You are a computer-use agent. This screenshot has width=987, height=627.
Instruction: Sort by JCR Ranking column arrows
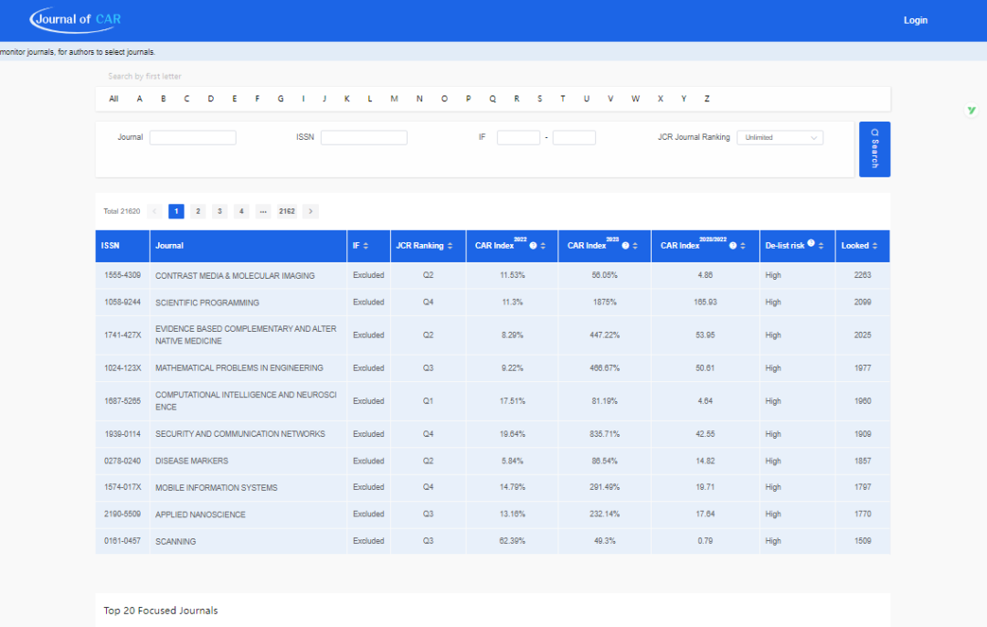point(450,246)
